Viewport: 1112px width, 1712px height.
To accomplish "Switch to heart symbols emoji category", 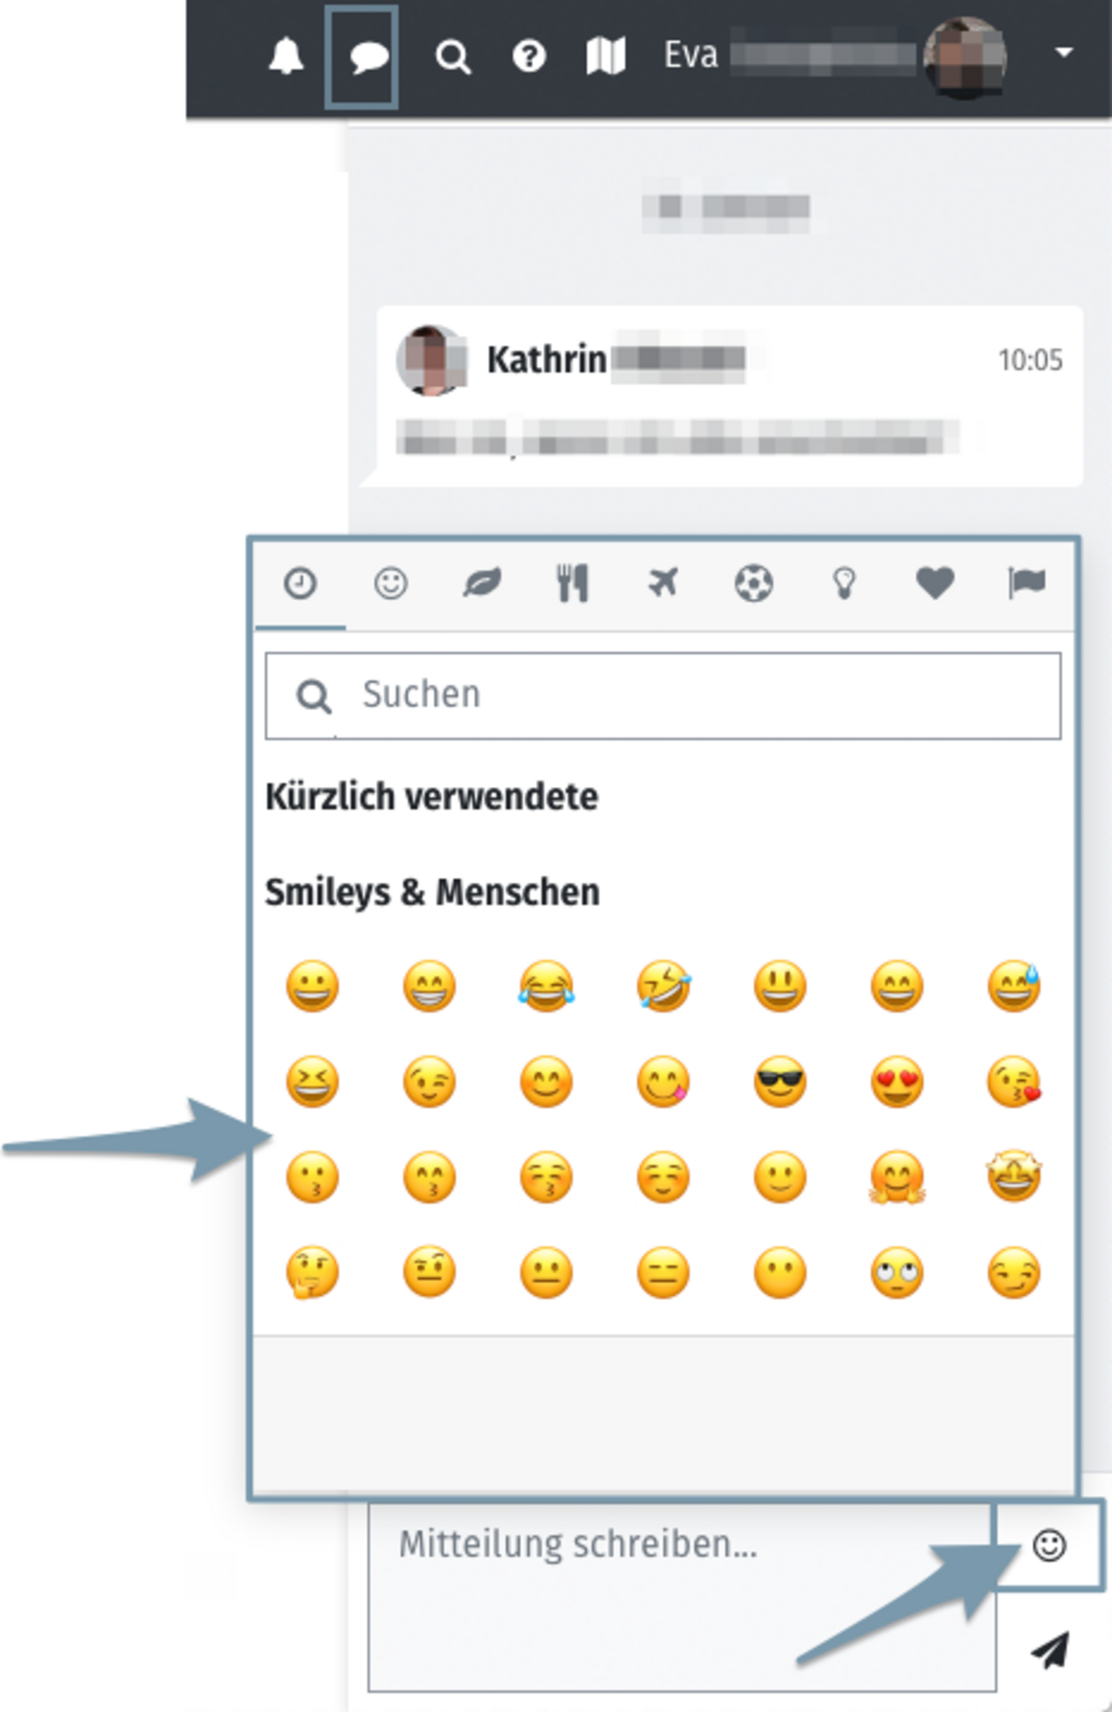I will tap(934, 584).
